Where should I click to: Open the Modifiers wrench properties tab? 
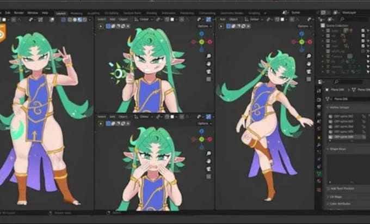point(319,145)
